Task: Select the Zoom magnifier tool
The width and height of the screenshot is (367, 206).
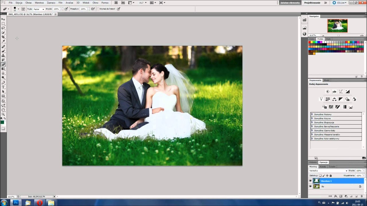Action: point(3,114)
